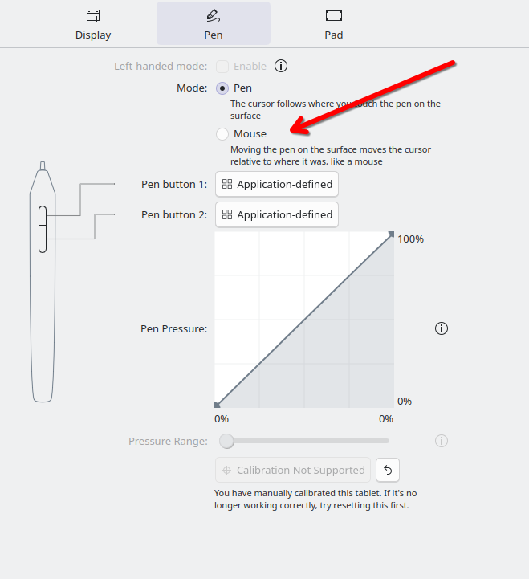Click the Calibration Not Supported button

coord(293,470)
